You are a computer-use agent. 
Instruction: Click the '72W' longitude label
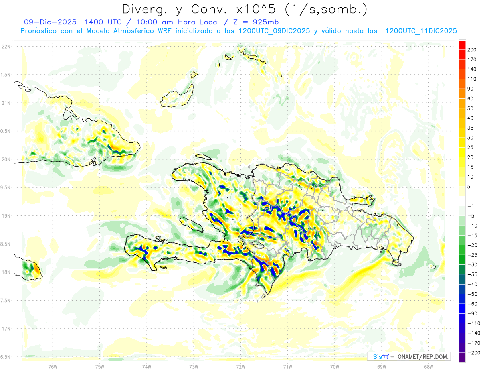[x=240, y=366]
